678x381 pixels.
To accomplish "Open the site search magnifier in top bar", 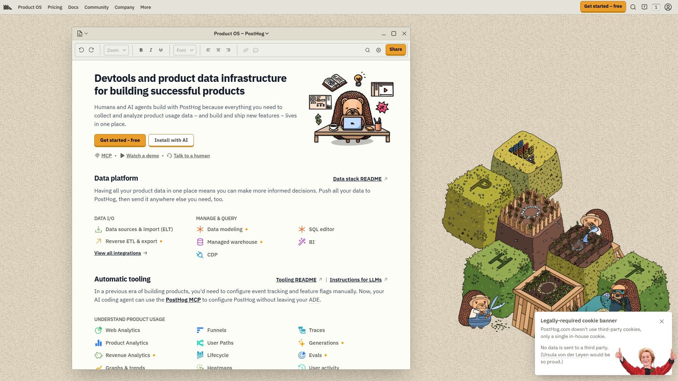I will click(633, 7).
